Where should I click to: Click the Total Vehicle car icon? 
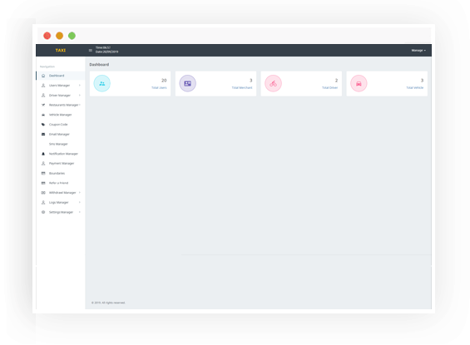pyautogui.click(x=359, y=83)
